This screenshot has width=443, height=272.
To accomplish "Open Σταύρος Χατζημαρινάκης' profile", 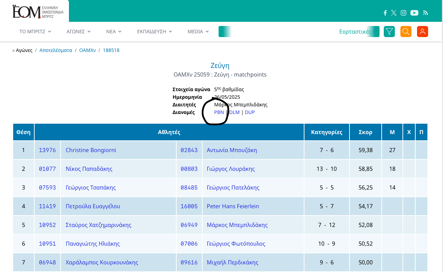I will click(x=99, y=225).
